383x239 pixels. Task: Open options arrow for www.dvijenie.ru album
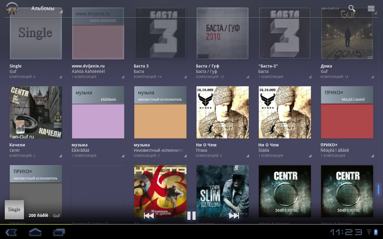coord(123,77)
